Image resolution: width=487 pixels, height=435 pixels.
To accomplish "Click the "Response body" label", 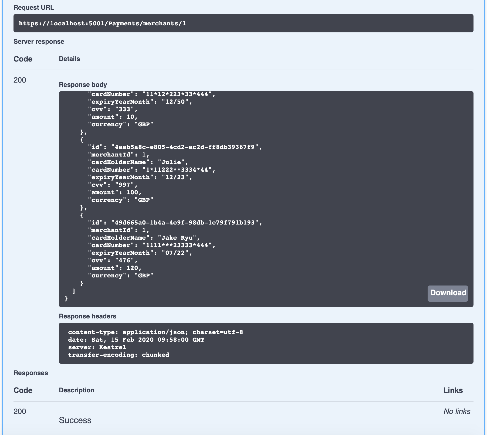I will 83,85.
